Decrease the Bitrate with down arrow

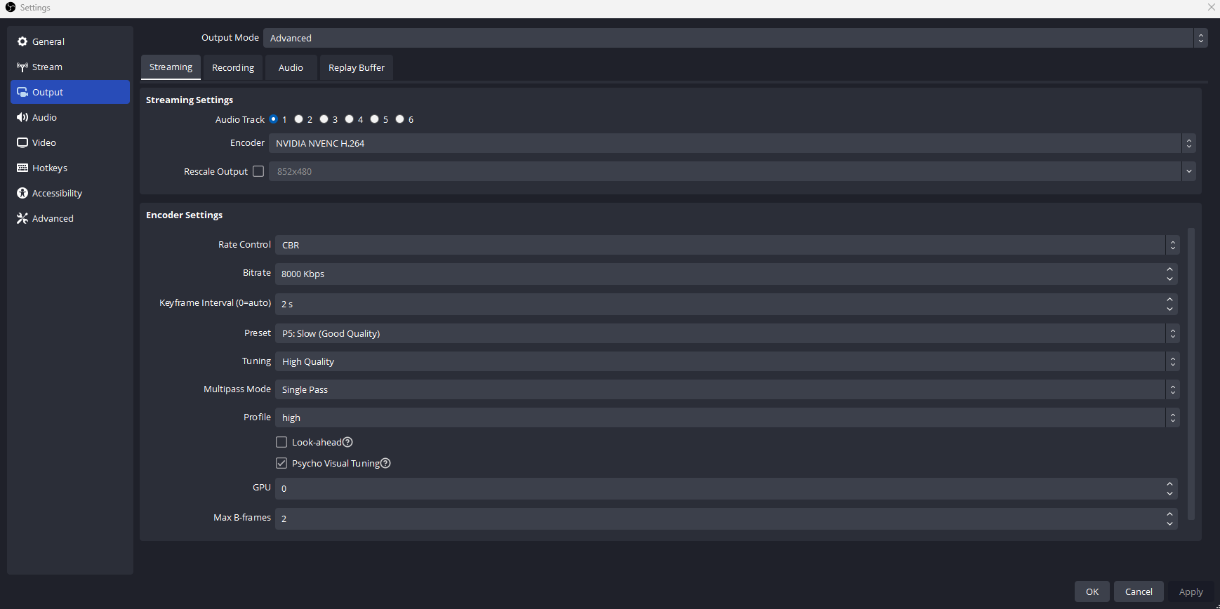1169,279
